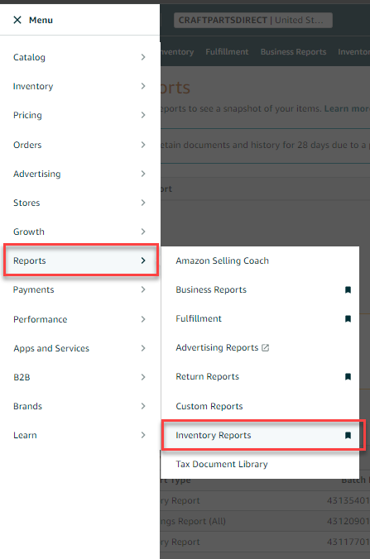Expand the Pricing menu chevron
Viewport: 370px width, 559px height.
click(143, 115)
